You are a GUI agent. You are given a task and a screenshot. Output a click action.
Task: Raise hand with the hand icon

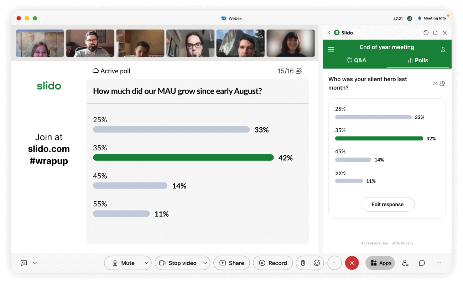click(303, 263)
